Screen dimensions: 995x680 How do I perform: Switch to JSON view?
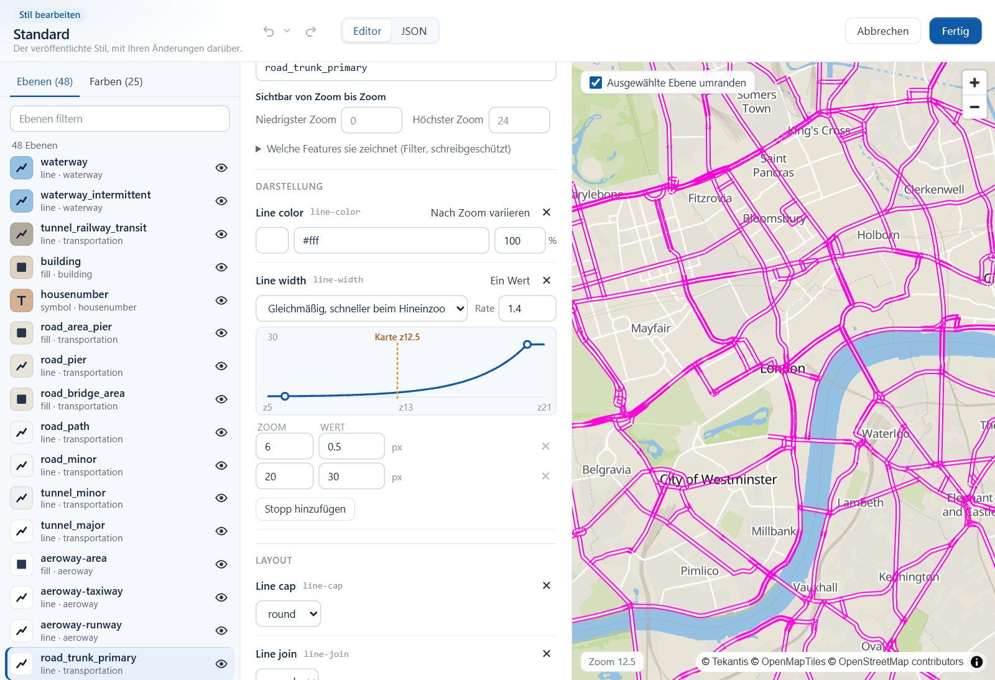(x=414, y=31)
